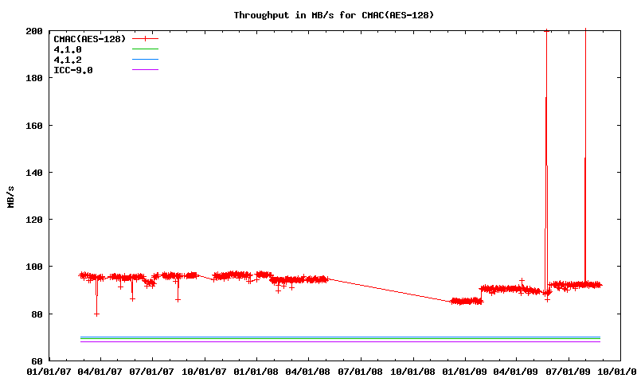Click the 01/01/07 x-axis date label
The height and width of the screenshot is (382, 637).
49,371
